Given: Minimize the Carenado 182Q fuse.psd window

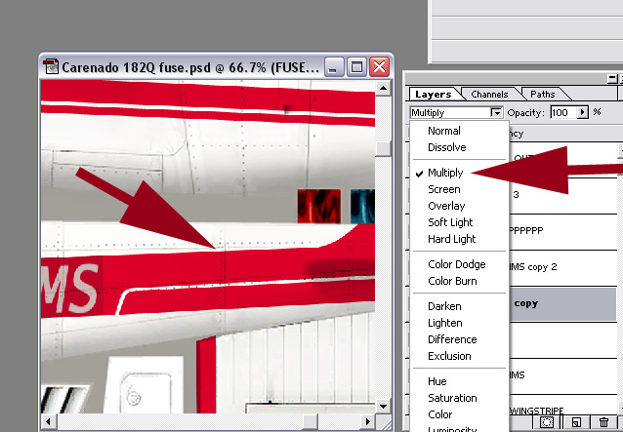Looking at the screenshot, I should [335, 67].
